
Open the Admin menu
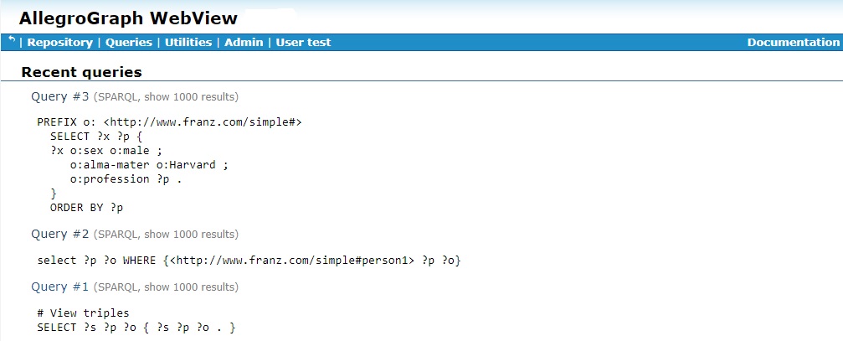click(244, 43)
